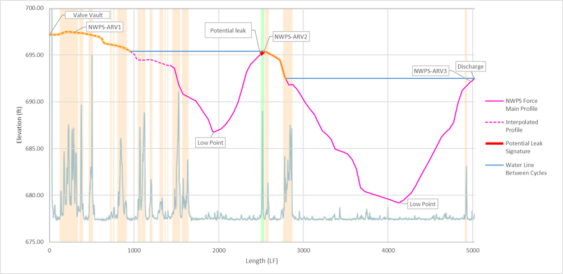Click the 700.00 y-axis label

tap(35, 8)
